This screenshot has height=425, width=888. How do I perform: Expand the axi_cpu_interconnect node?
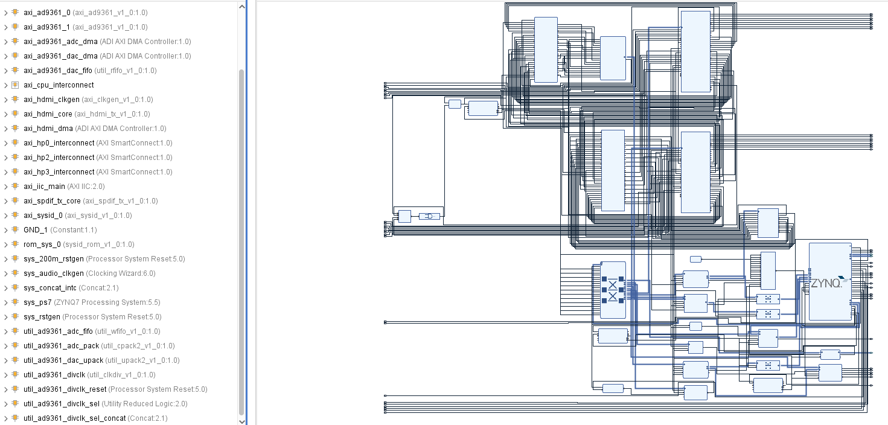pyautogui.click(x=5, y=85)
